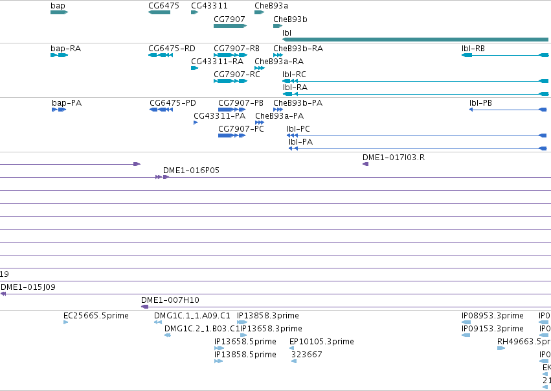Click the bap gene label
This screenshot has height=391, width=551.
[x=58, y=6]
